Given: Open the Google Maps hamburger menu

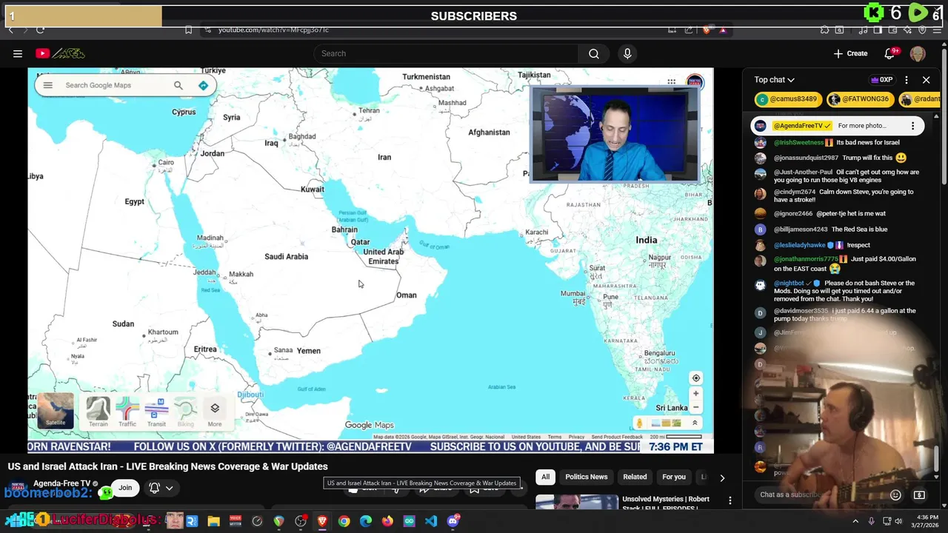Looking at the screenshot, I should (48, 85).
